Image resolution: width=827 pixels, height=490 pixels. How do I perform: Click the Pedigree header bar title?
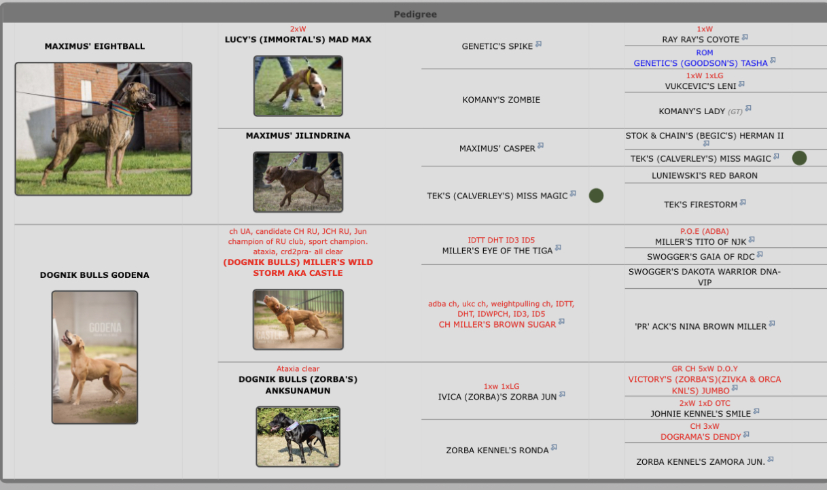415,14
